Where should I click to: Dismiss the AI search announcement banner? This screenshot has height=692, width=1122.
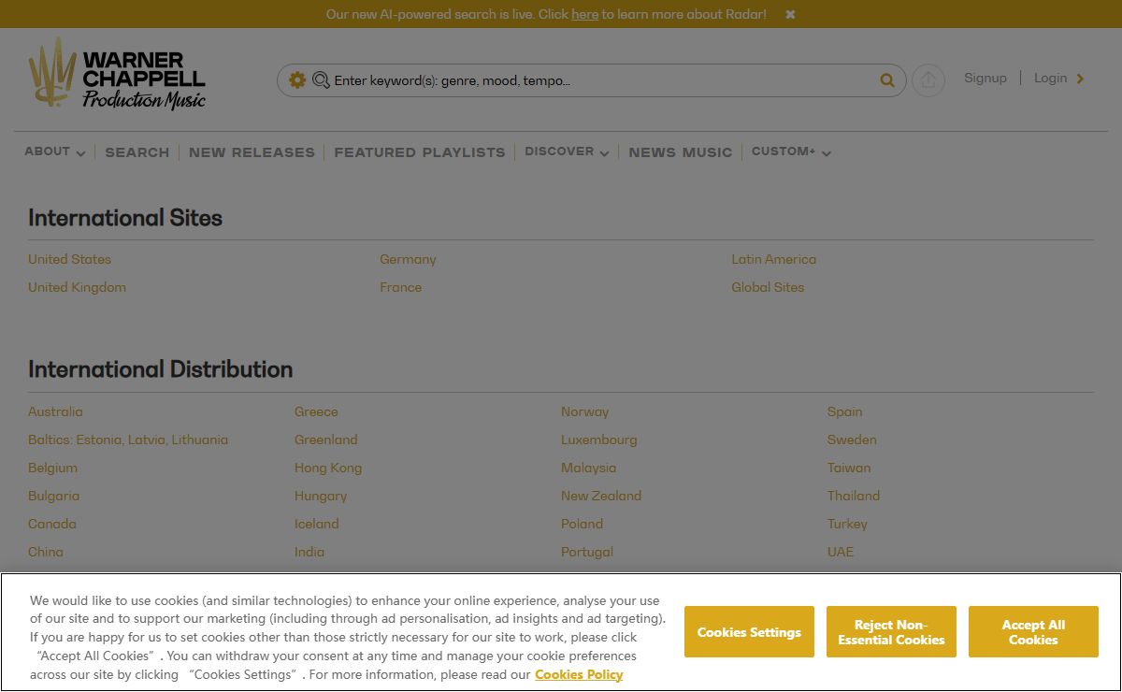pos(790,15)
